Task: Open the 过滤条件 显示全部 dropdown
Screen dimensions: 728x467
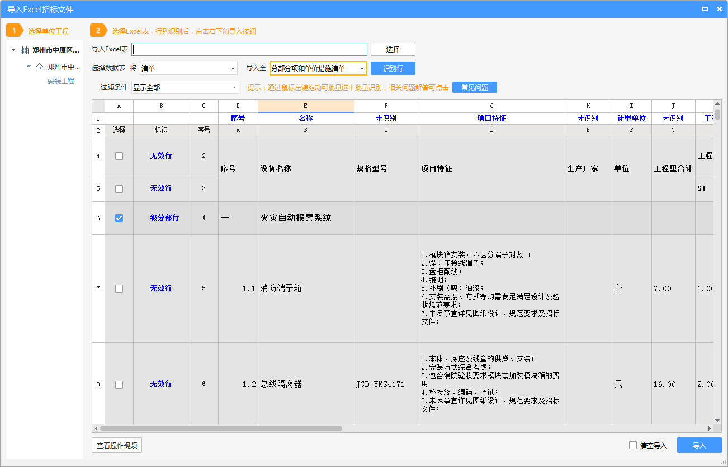Action: click(234, 88)
